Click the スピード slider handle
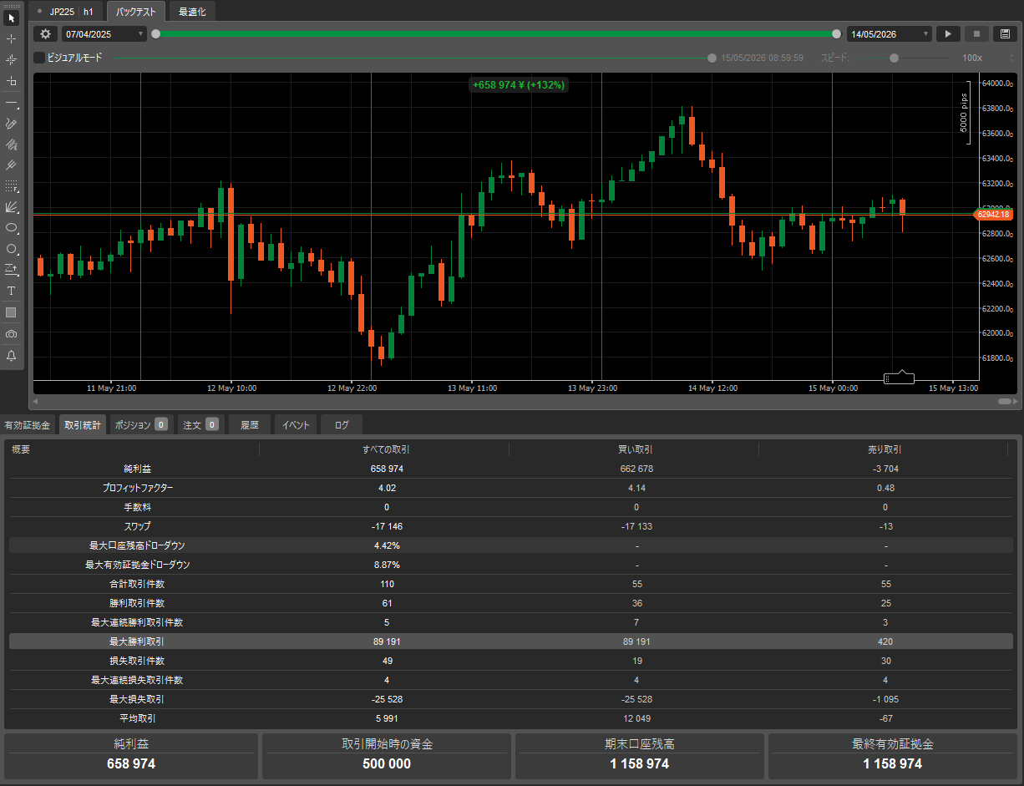 click(895, 58)
